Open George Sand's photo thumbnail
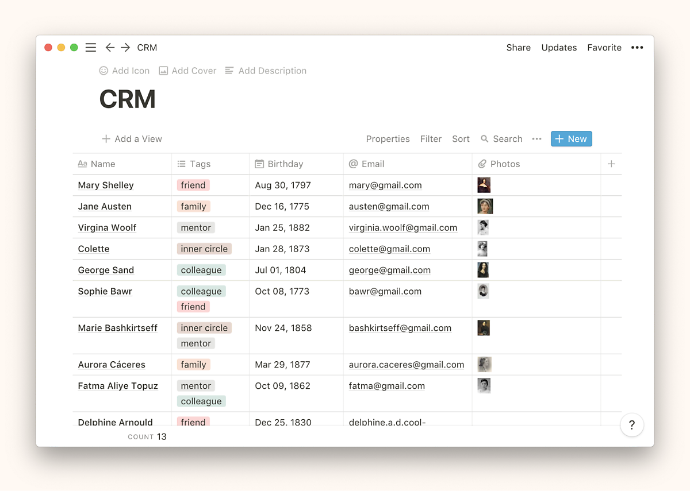Viewport: 690px width, 491px height. coord(483,270)
